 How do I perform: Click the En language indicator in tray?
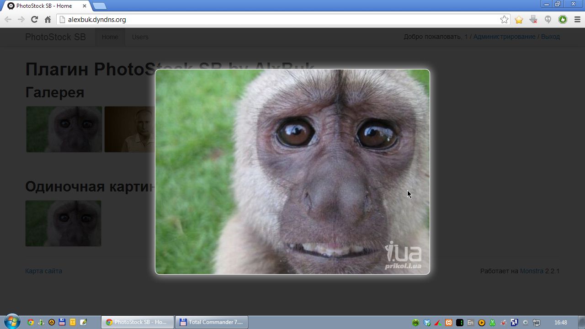coord(470,323)
